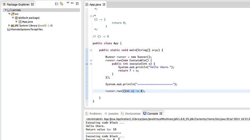Screen dimensions: 250x140
Task: Fold the block comment in editor
Action: click(x=91, y=16)
